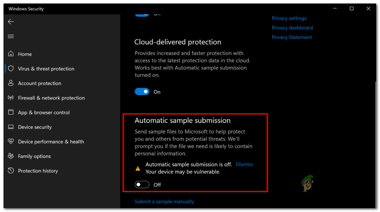Click the Device performance & health heart icon
380x212 pixels.
(11, 141)
